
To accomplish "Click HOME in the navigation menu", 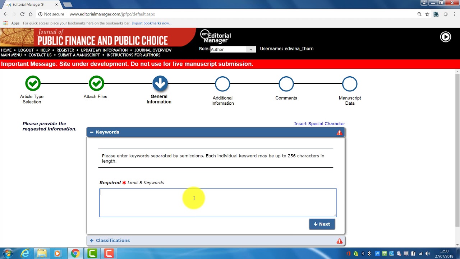I will tap(6, 50).
